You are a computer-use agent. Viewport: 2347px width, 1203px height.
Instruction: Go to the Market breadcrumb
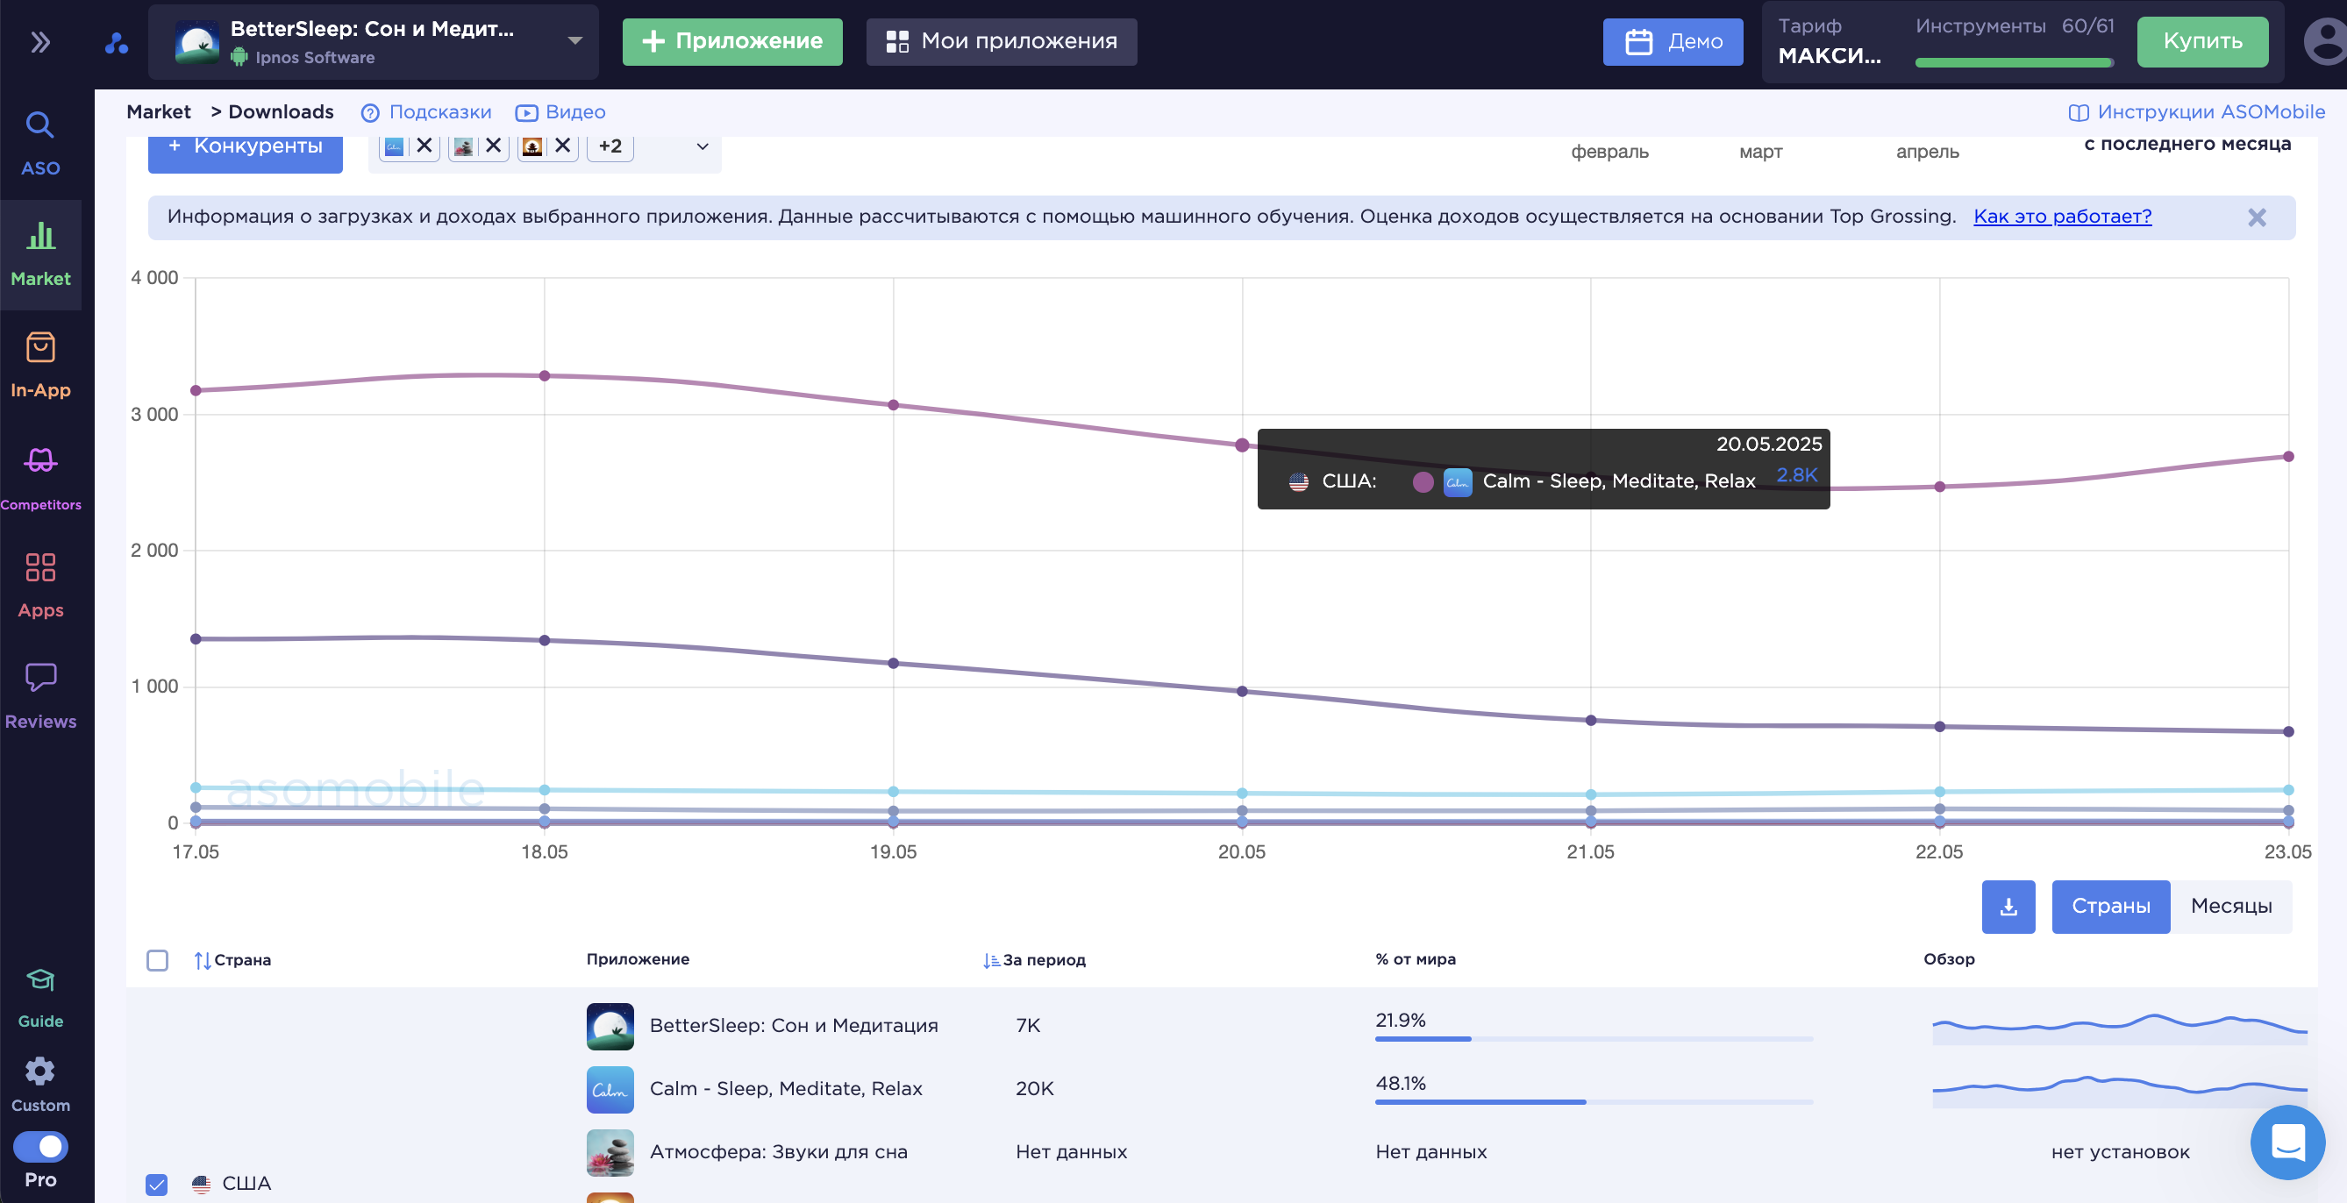pos(159,112)
